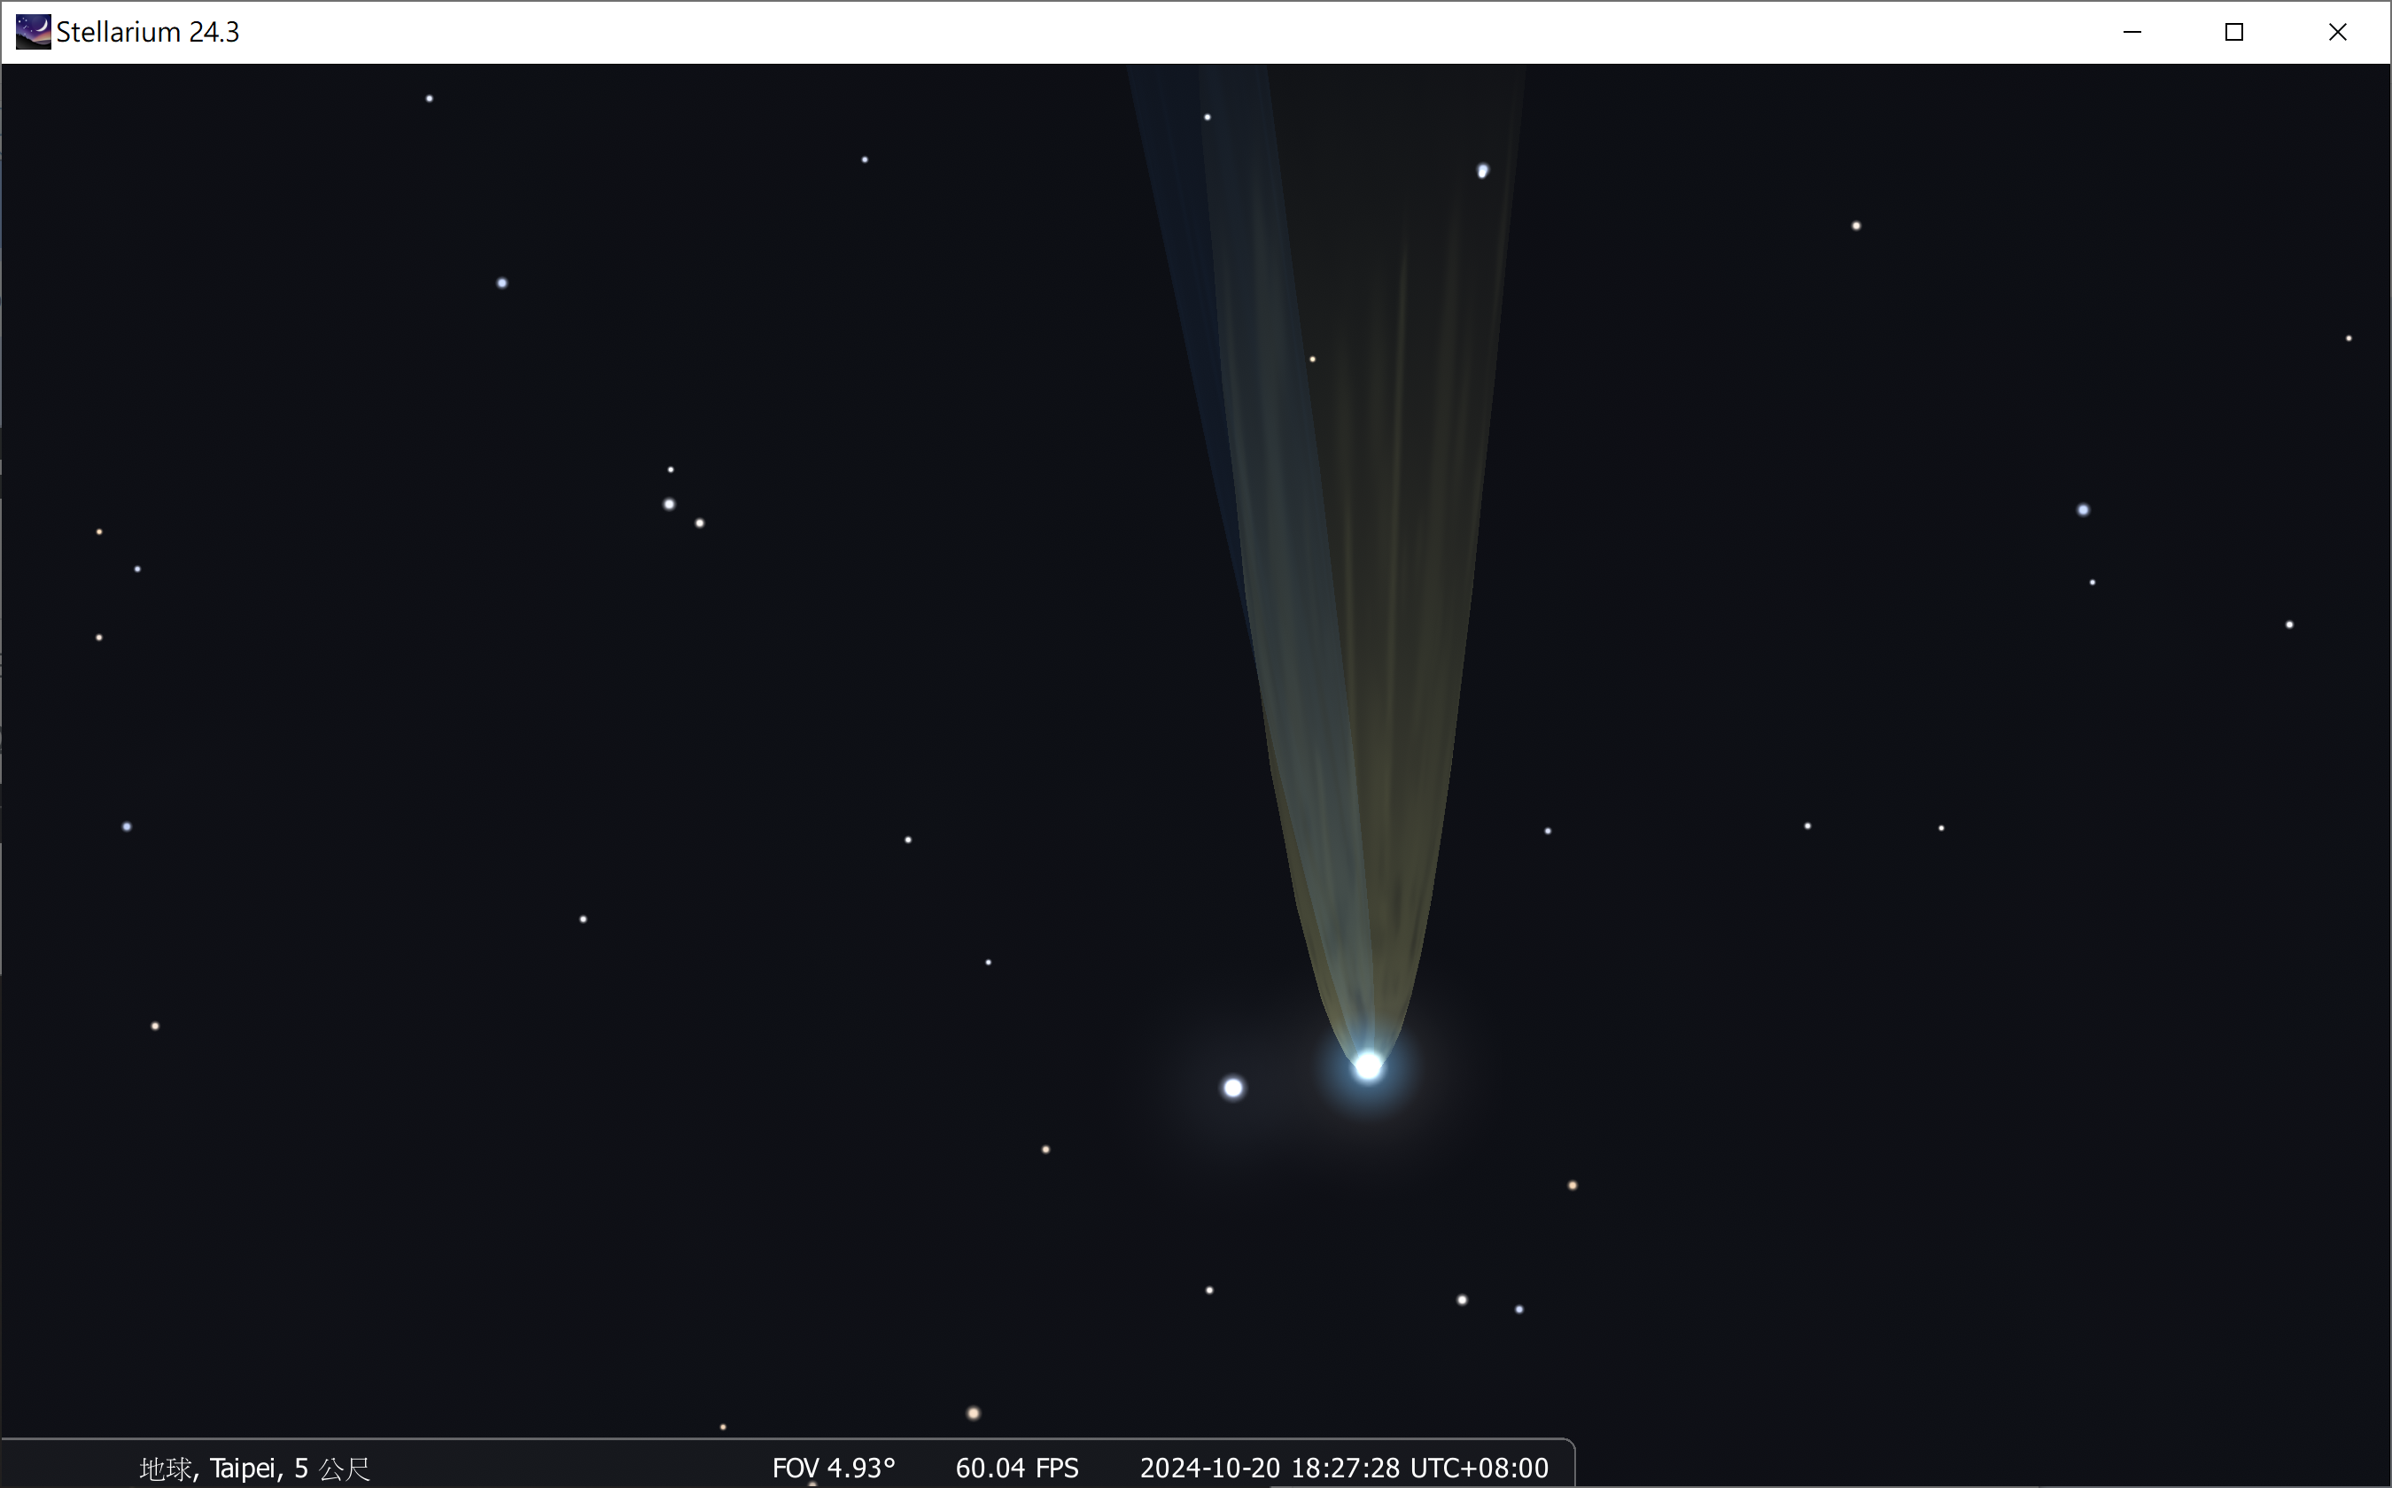Screen dimensions: 2392x1488
Task: Maximize the Stellarium window
Action: 2234,33
